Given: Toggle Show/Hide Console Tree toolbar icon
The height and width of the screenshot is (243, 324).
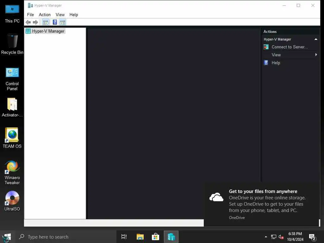Looking at the screenshot, I should 46,22.
